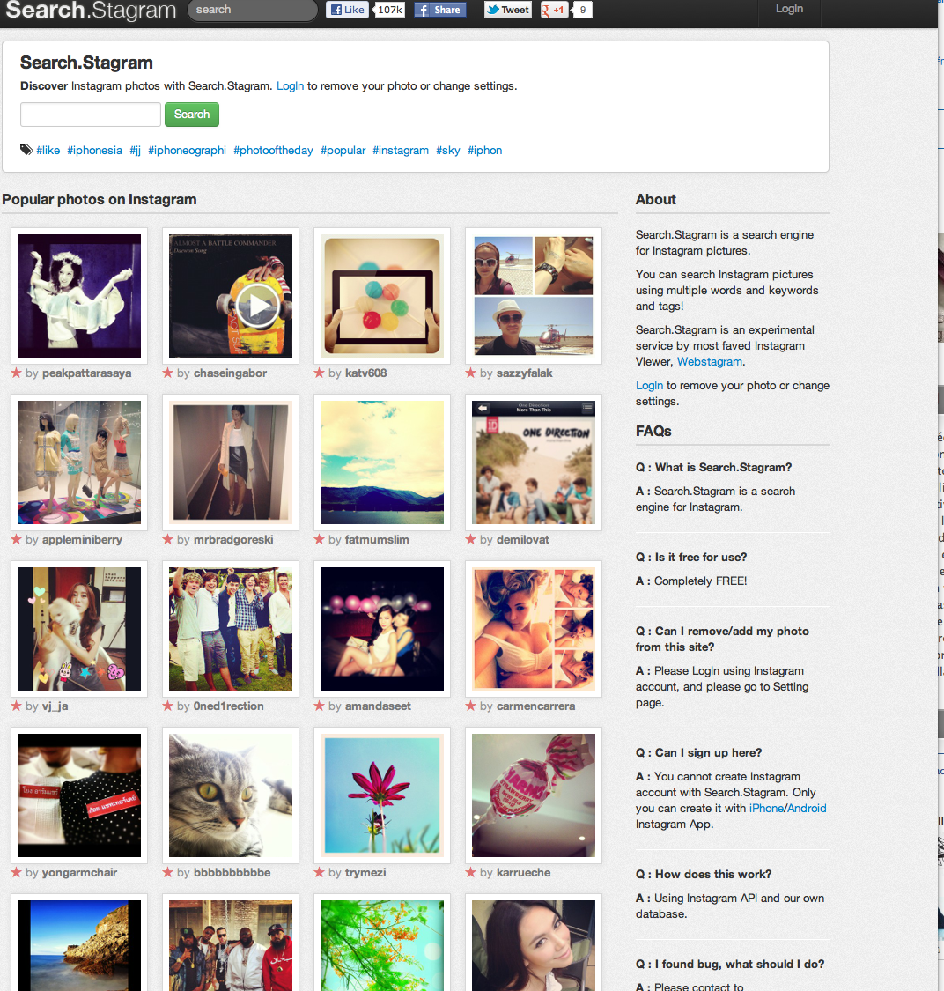This screenshot has width=944, height=991.
Task: Open the One Direction photo by demilovat
Action: [534, 462]
